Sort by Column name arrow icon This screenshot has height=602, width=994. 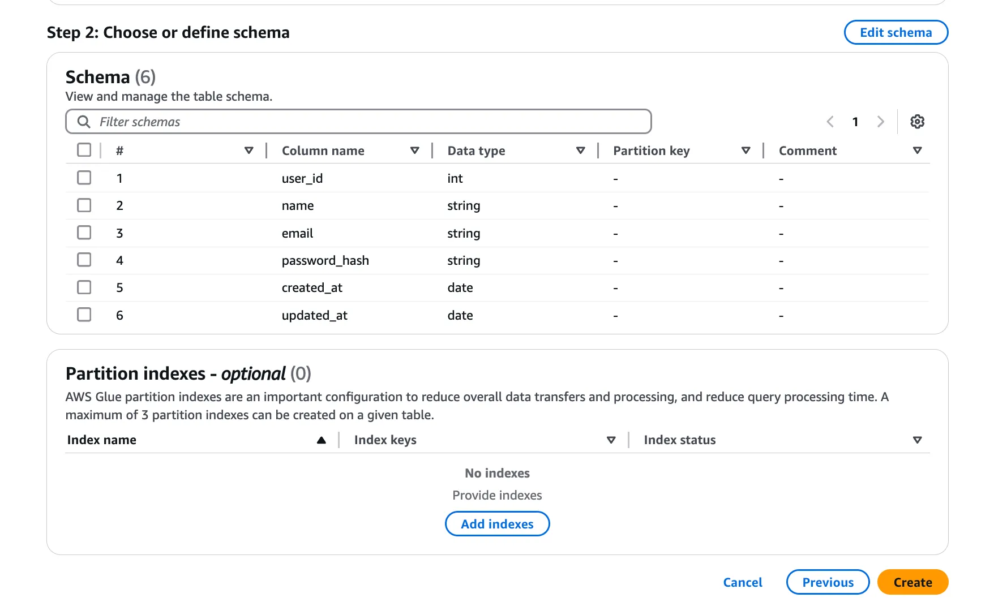point(414,150)
